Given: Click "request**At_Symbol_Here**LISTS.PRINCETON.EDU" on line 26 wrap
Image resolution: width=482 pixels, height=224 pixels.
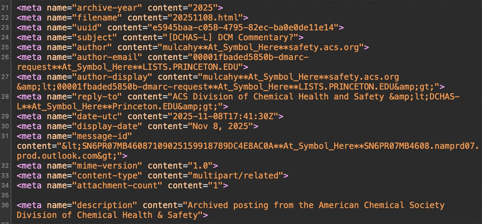Looking at the screenshot, I should click(127, 67).
